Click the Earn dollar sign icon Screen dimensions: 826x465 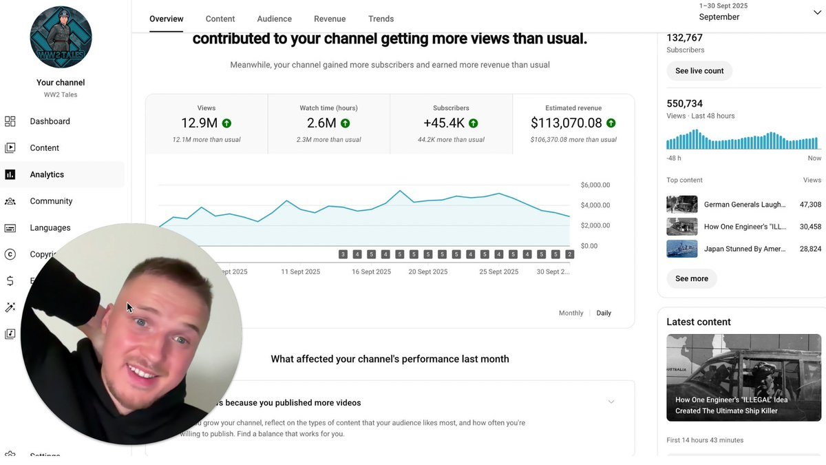[x=10, y=281]
